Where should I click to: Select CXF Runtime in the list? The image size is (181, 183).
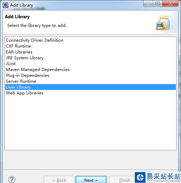pos(90,46)
